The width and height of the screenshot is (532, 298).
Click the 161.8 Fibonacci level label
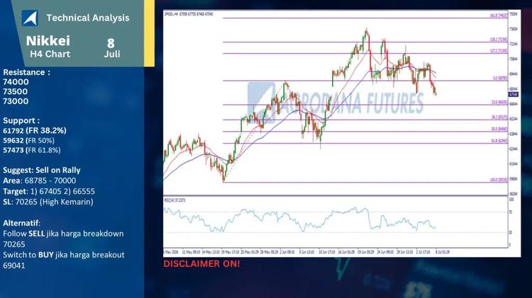pos(499,16)
